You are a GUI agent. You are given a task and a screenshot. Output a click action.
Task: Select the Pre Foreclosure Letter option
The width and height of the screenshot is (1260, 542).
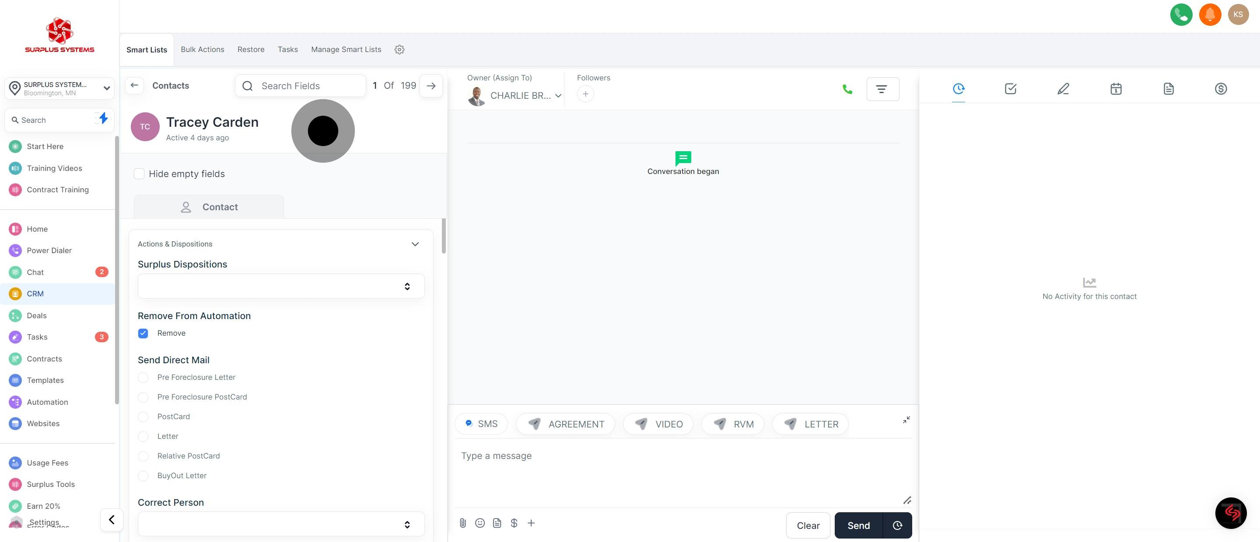tap(143, 377)
